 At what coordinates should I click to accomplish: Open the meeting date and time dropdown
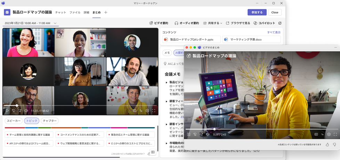coord(31,23)
